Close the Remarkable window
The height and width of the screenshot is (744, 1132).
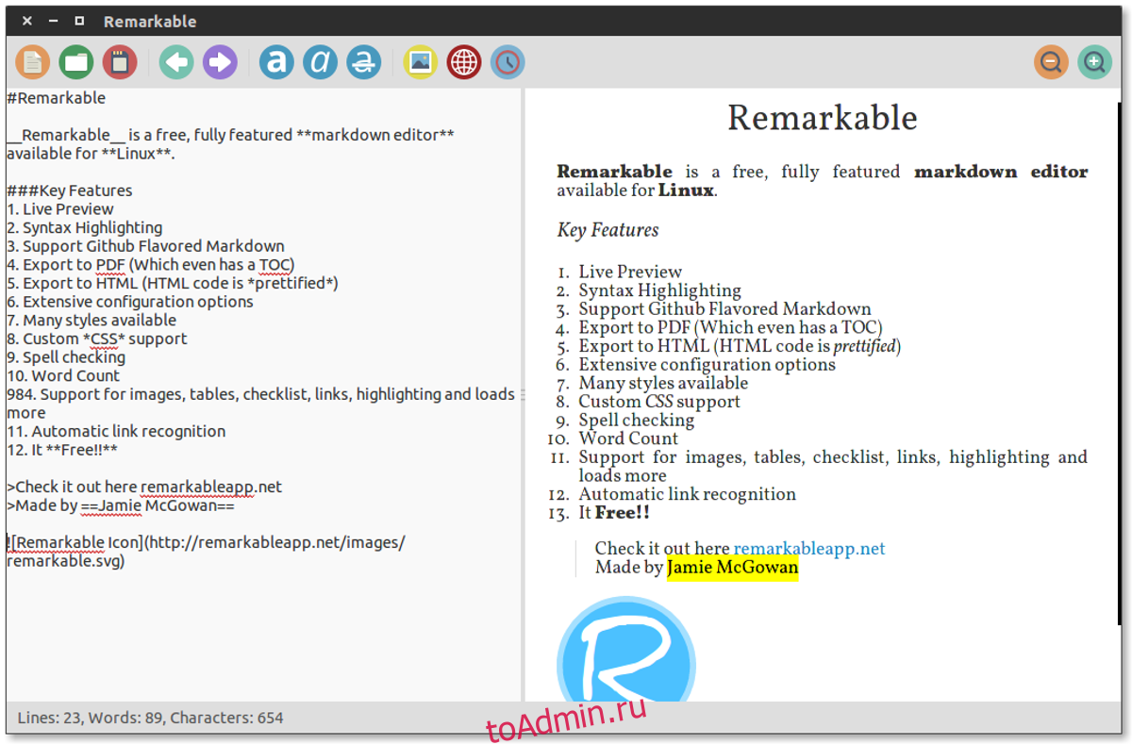coord(26,21)
